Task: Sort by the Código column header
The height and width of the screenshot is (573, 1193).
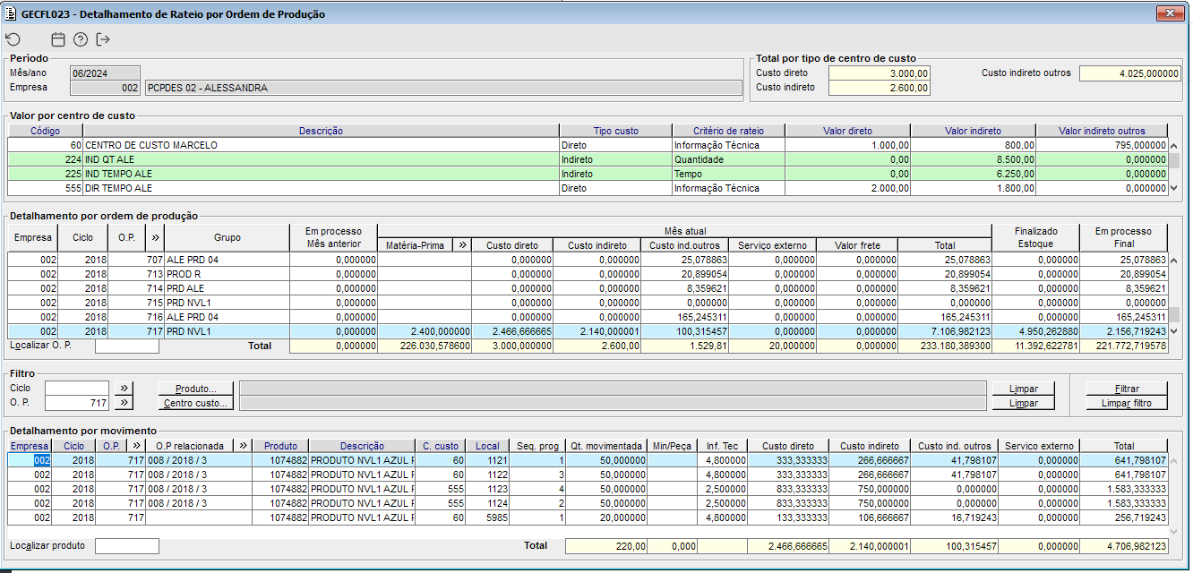Action: click(x=45, y=131)
